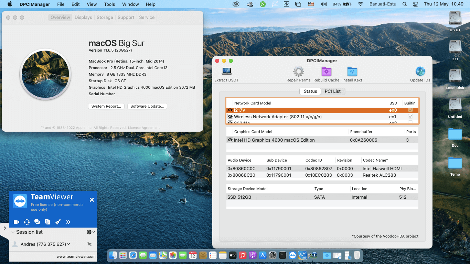Select the Repair Perms gear icon
470x264 pixels.
click(x=298, y=71)
